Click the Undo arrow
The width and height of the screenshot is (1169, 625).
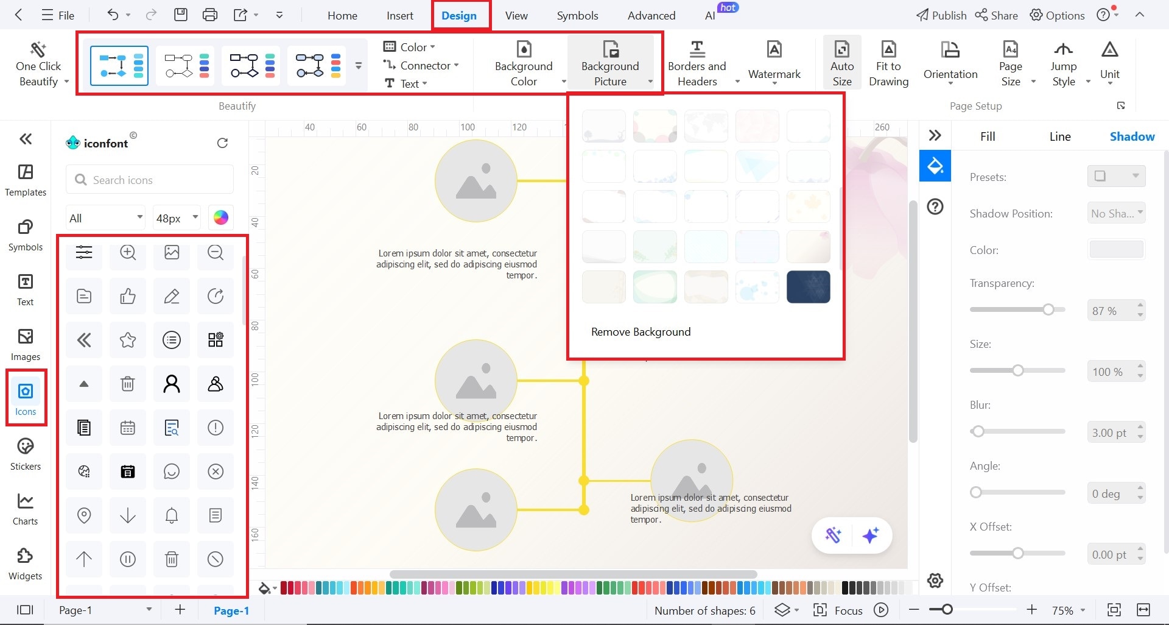point(113,15)
